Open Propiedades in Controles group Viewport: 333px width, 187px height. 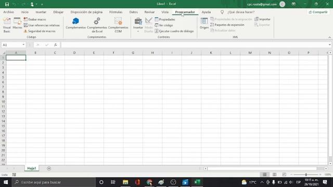165,19
